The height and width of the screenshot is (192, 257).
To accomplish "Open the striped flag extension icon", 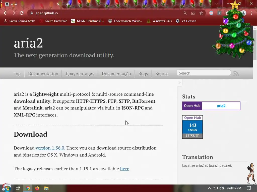I will [x=211, y=13].
